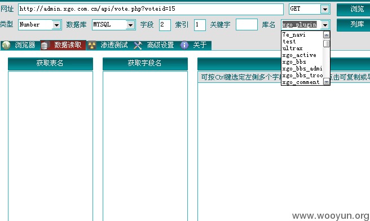
Task: Click the xgo_plugin 库名 text field
Action: (301, 25)
